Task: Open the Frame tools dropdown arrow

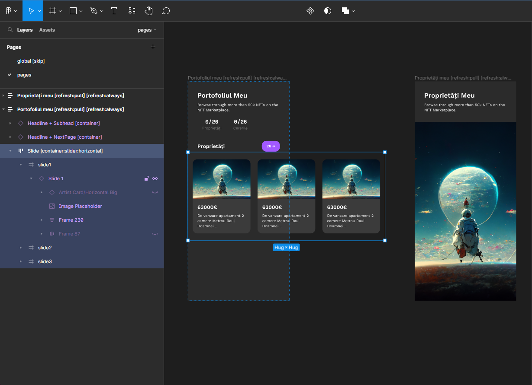Action: click(x=60, y=11)
